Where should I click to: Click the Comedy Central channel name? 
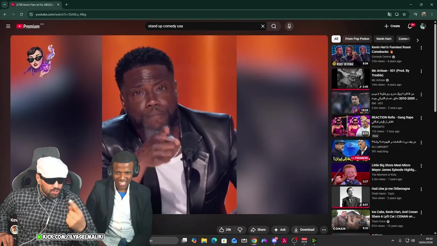[x=381, y=57]
